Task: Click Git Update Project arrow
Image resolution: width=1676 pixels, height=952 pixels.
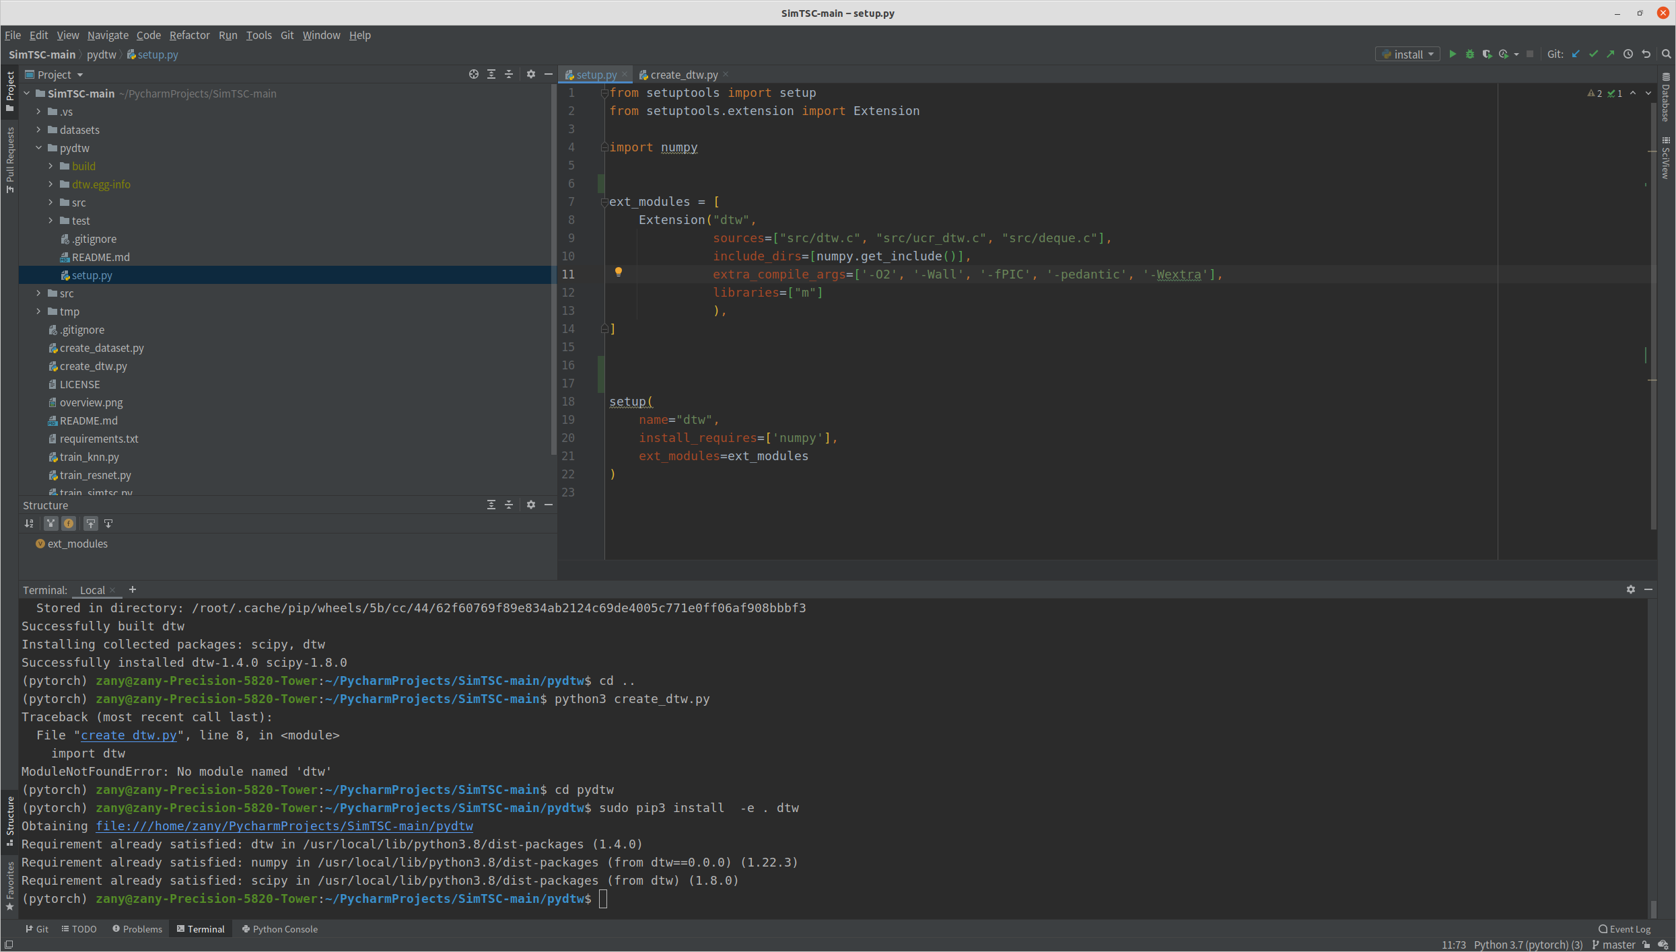Action: click(1576, 54)
